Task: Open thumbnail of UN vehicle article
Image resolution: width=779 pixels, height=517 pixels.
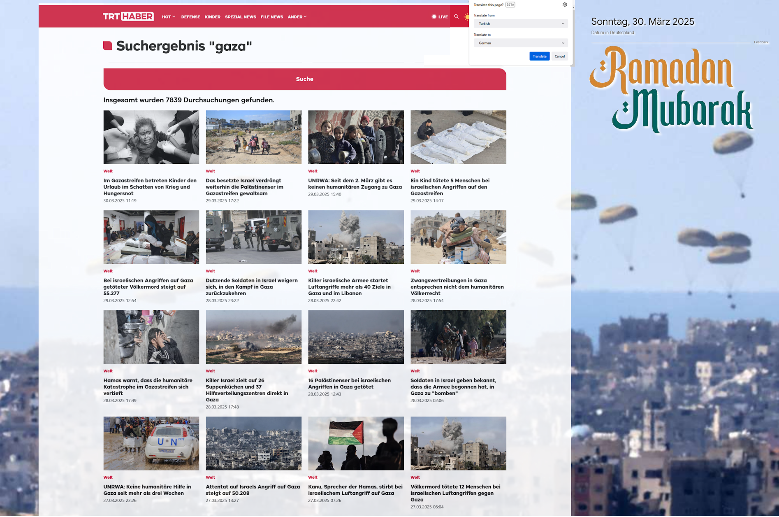Action: [151, 443]
